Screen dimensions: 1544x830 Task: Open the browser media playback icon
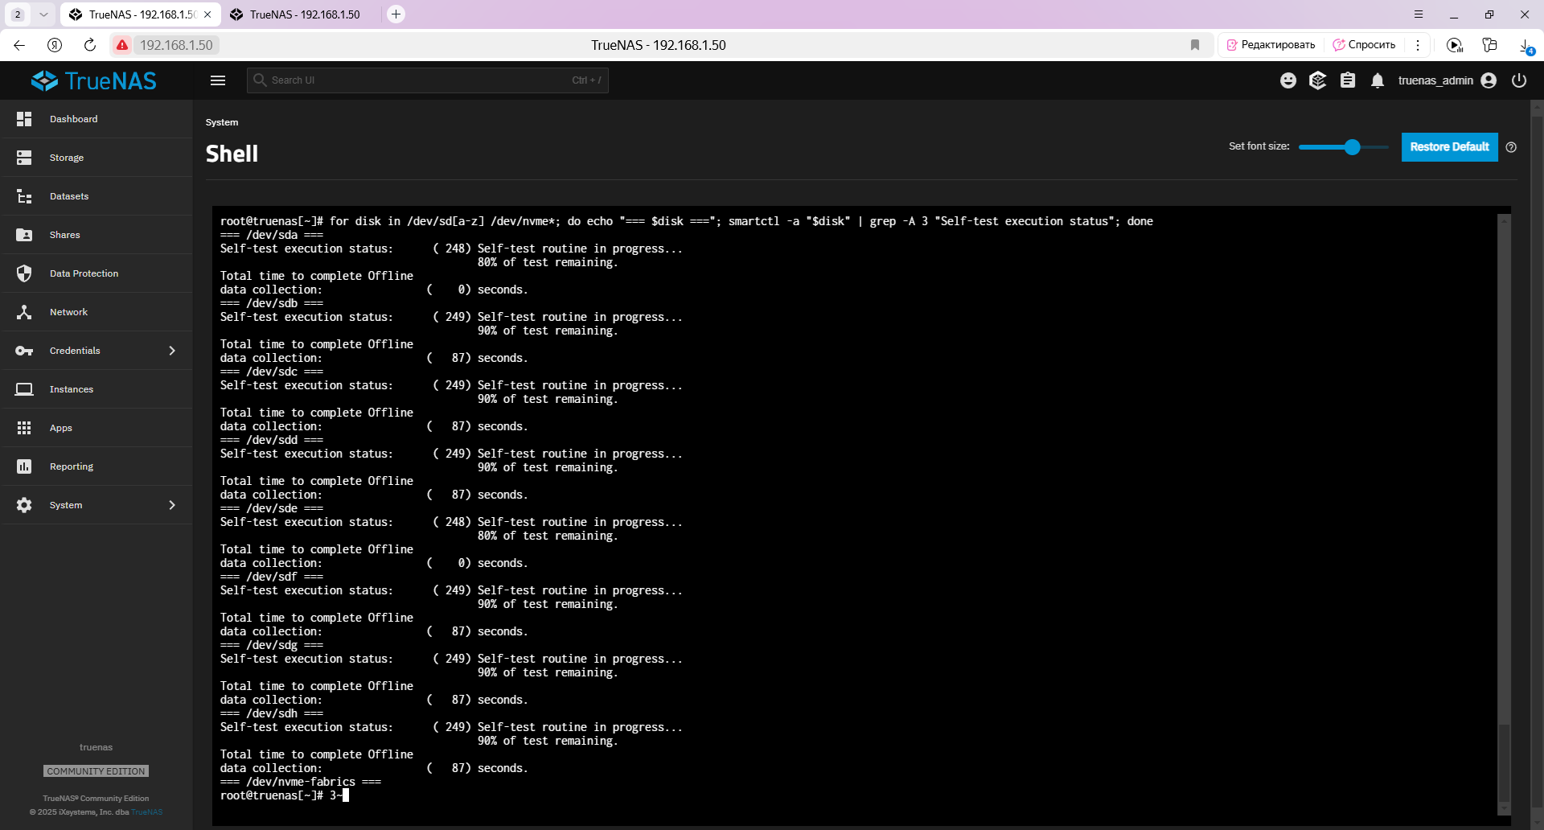[1454, 45]
